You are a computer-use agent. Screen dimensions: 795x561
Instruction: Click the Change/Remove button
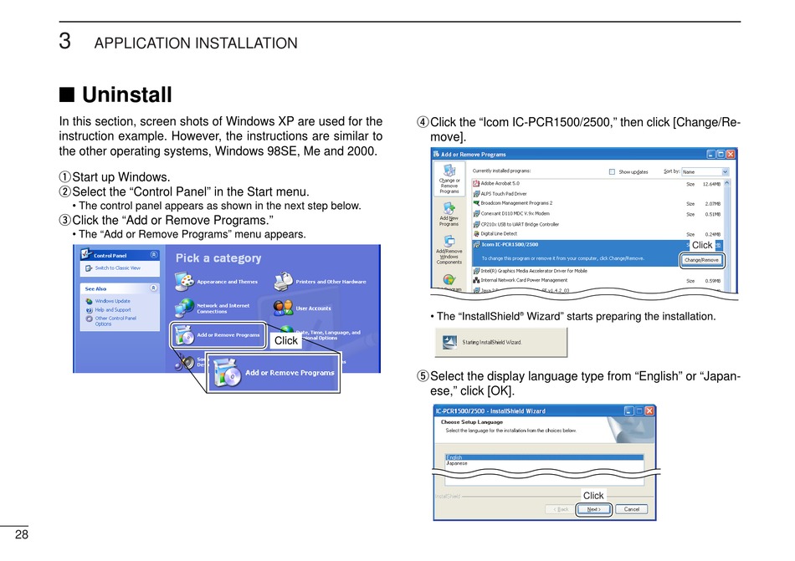[x=702, y=260]
